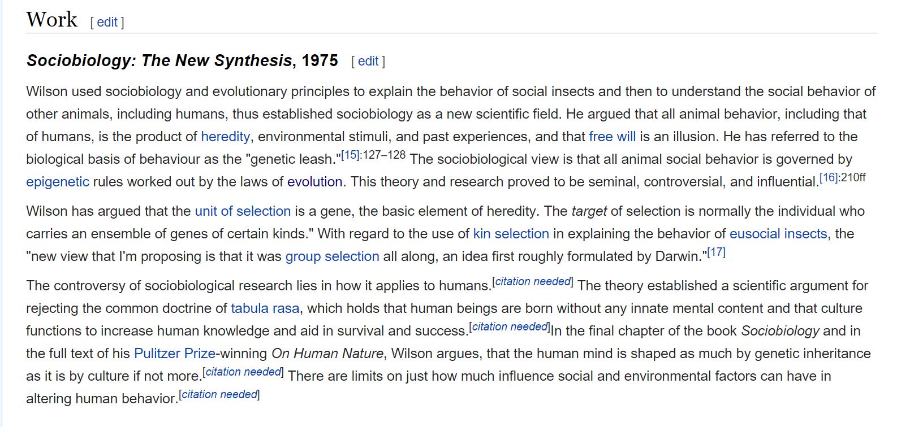Image resolution: width=897 pixels, height=427 pixels.
Task: Click citation needed after 'survival and success'
Action: 510,326
